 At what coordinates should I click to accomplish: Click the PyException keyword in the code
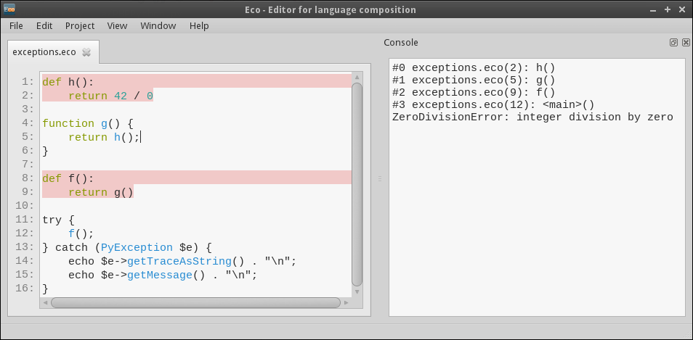point(137,247)
